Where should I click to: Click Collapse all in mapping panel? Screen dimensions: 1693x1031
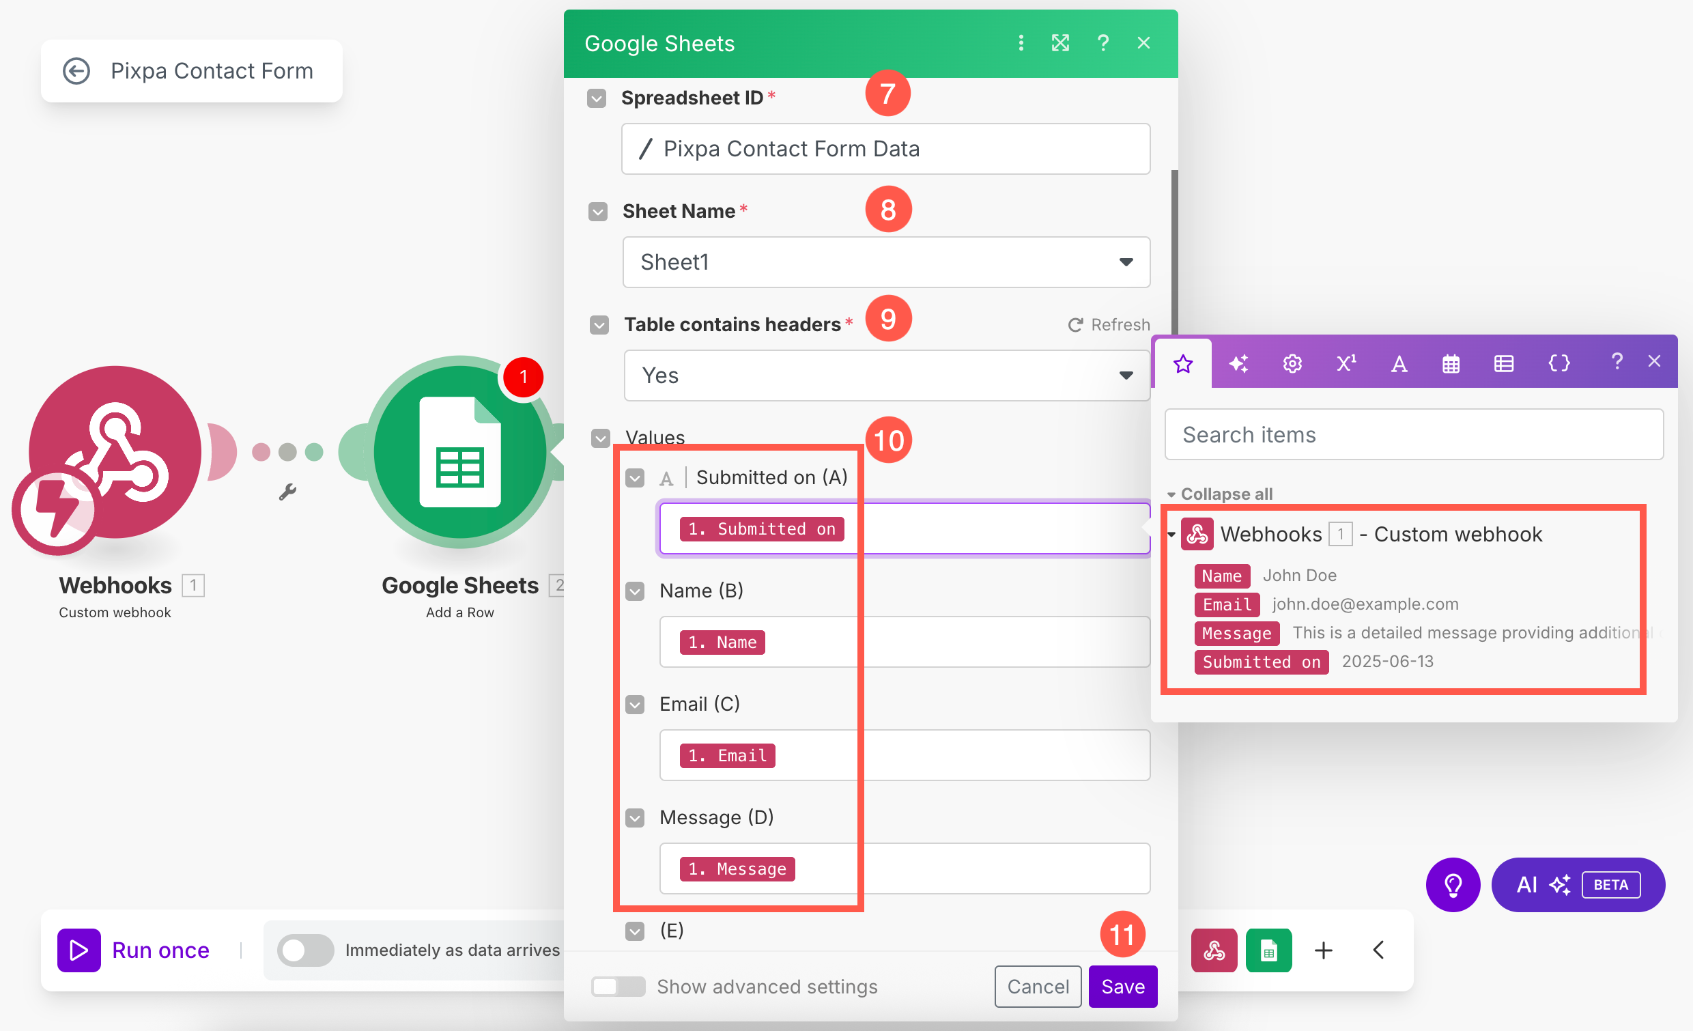1220,494
